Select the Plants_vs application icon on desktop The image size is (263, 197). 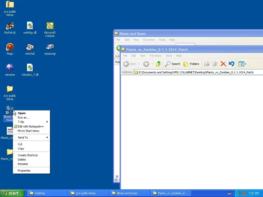pyautogui.click(x=10, y=131)
